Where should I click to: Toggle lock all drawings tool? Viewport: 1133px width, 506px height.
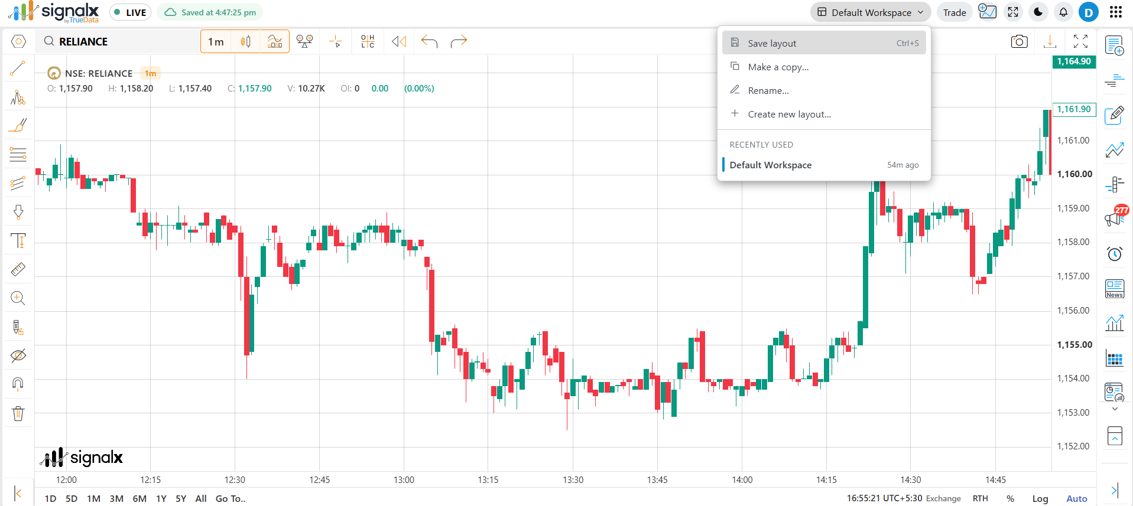click(18, 327)
